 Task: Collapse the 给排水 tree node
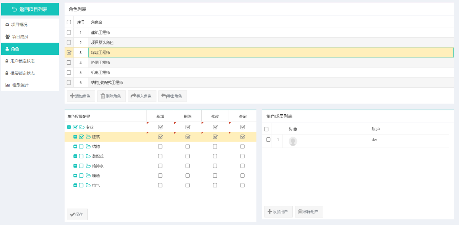click(x=75, y=166)
